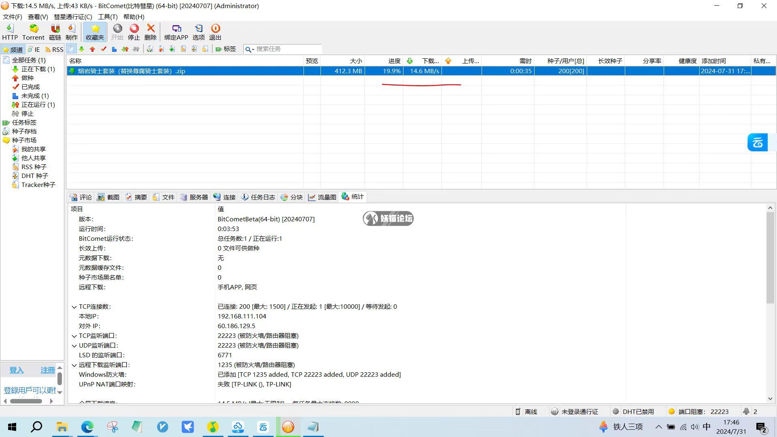Select 已完成 in the sidebar
777x437 pixels.
pos(30,87)
